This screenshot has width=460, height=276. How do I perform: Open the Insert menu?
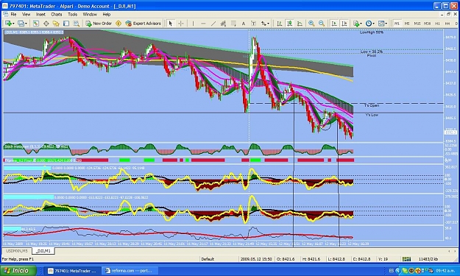[x=40, y=15]
